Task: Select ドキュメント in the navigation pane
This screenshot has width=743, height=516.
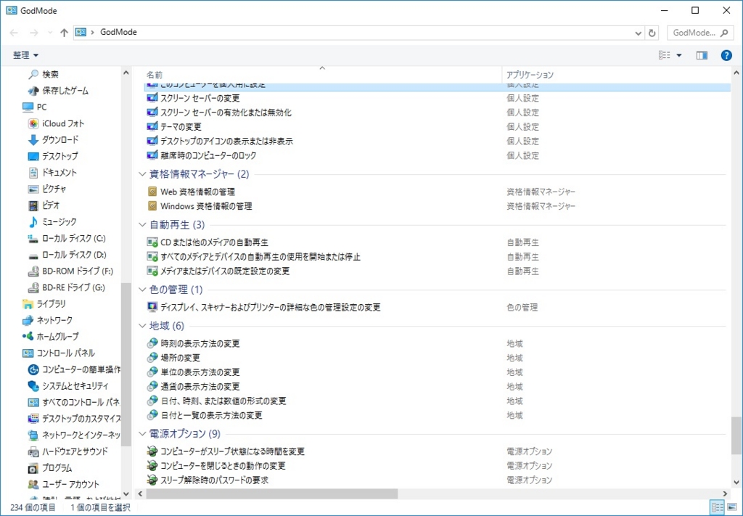Action: (59, 173)
